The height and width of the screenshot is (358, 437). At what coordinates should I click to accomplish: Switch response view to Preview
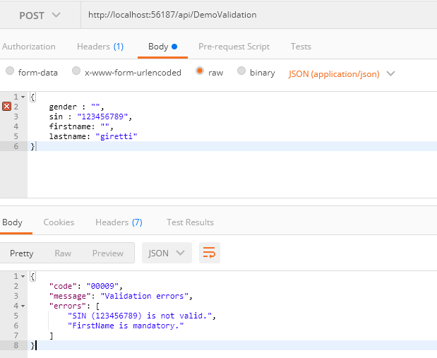pos(107,253)
